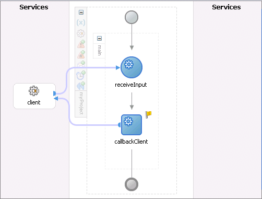Select the callbackClient invoke activity square

tap(132, 125)
